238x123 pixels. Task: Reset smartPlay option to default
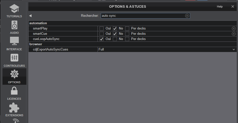pos(233,28)
